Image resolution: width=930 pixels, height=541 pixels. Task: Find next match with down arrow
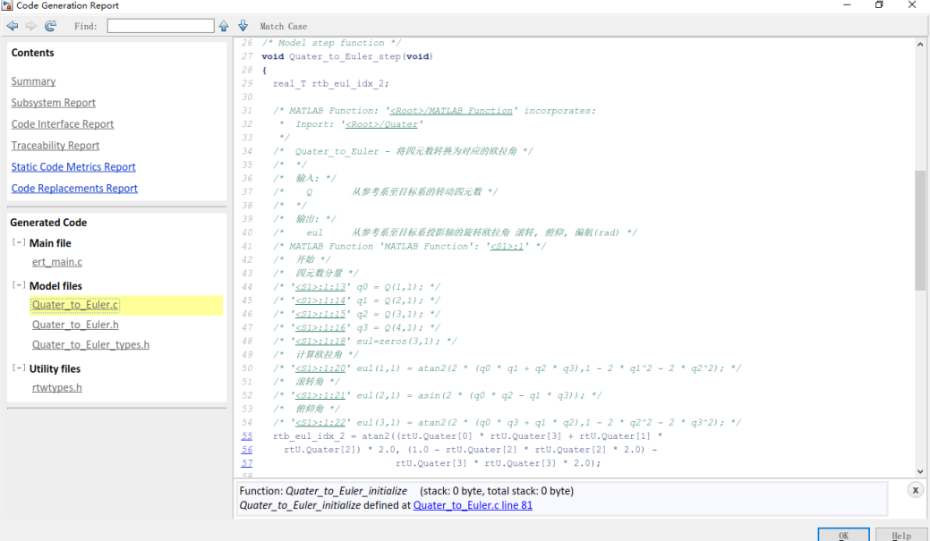coord(243,25)
